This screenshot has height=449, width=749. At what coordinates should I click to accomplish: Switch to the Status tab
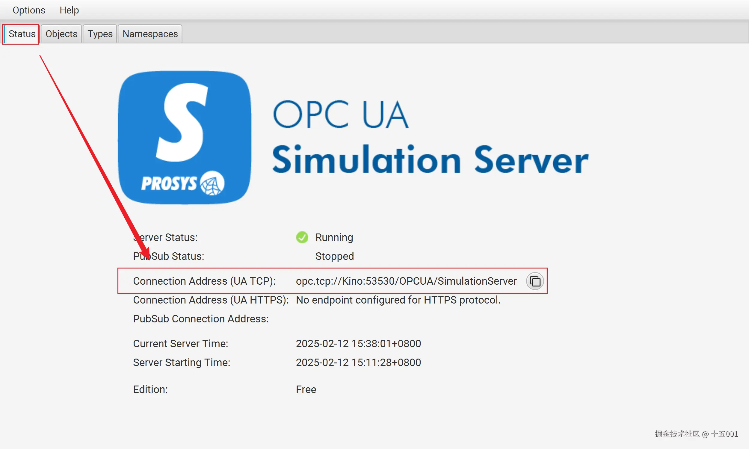tap(22, 34)
